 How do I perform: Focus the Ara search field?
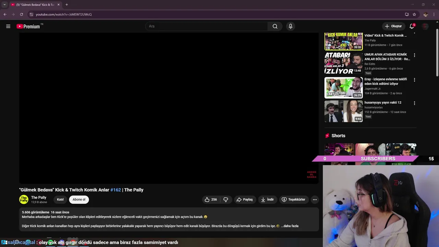(207, 26)
